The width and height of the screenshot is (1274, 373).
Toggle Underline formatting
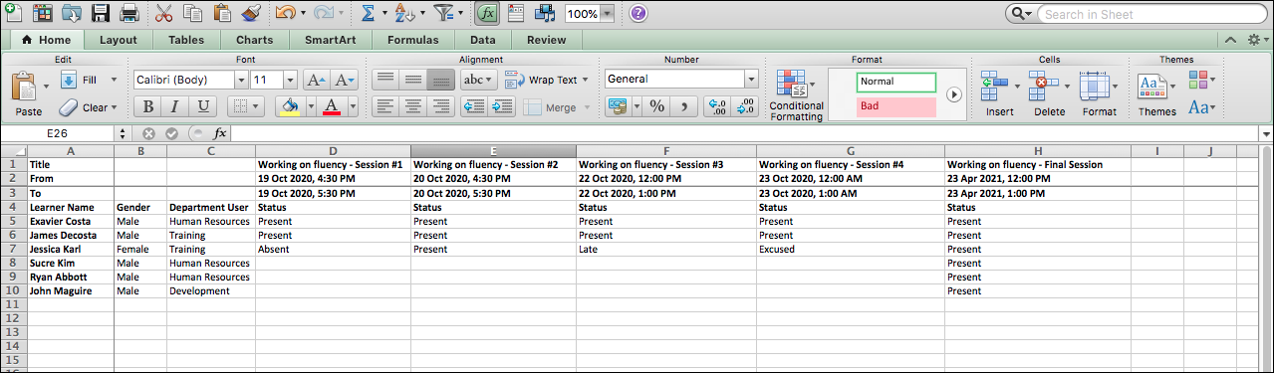click(x=203, y=107)
